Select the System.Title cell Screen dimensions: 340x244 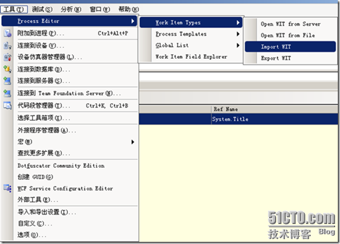[274, 119]
